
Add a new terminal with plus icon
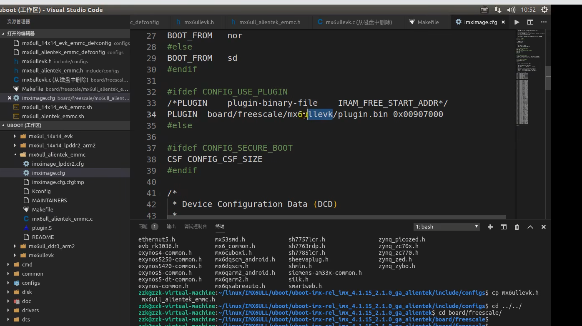point(490,227)
